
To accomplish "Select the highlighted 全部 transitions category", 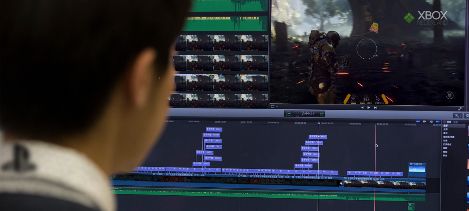I will (453, 126).
